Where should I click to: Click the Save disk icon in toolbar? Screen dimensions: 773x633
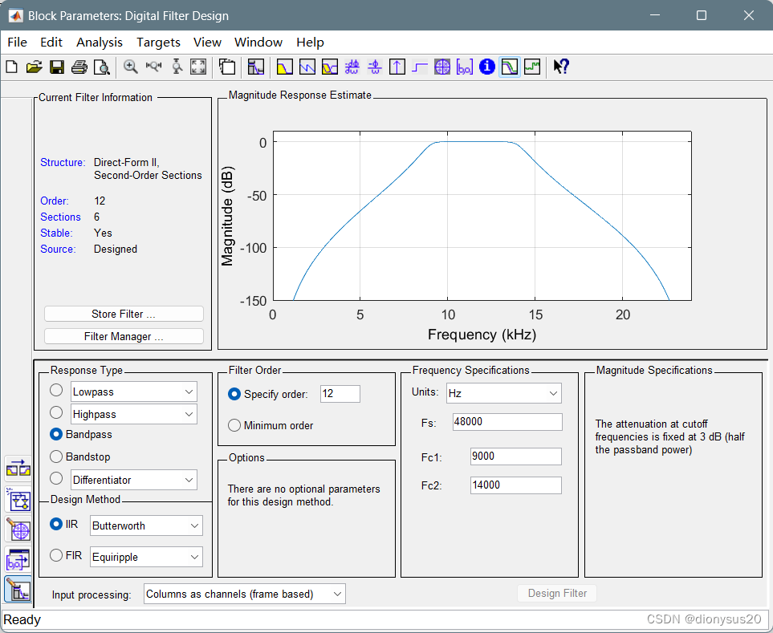tap(57, 67)
